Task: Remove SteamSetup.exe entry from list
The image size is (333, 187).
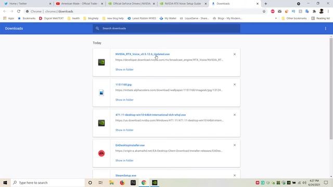Action: click(235, 176)
